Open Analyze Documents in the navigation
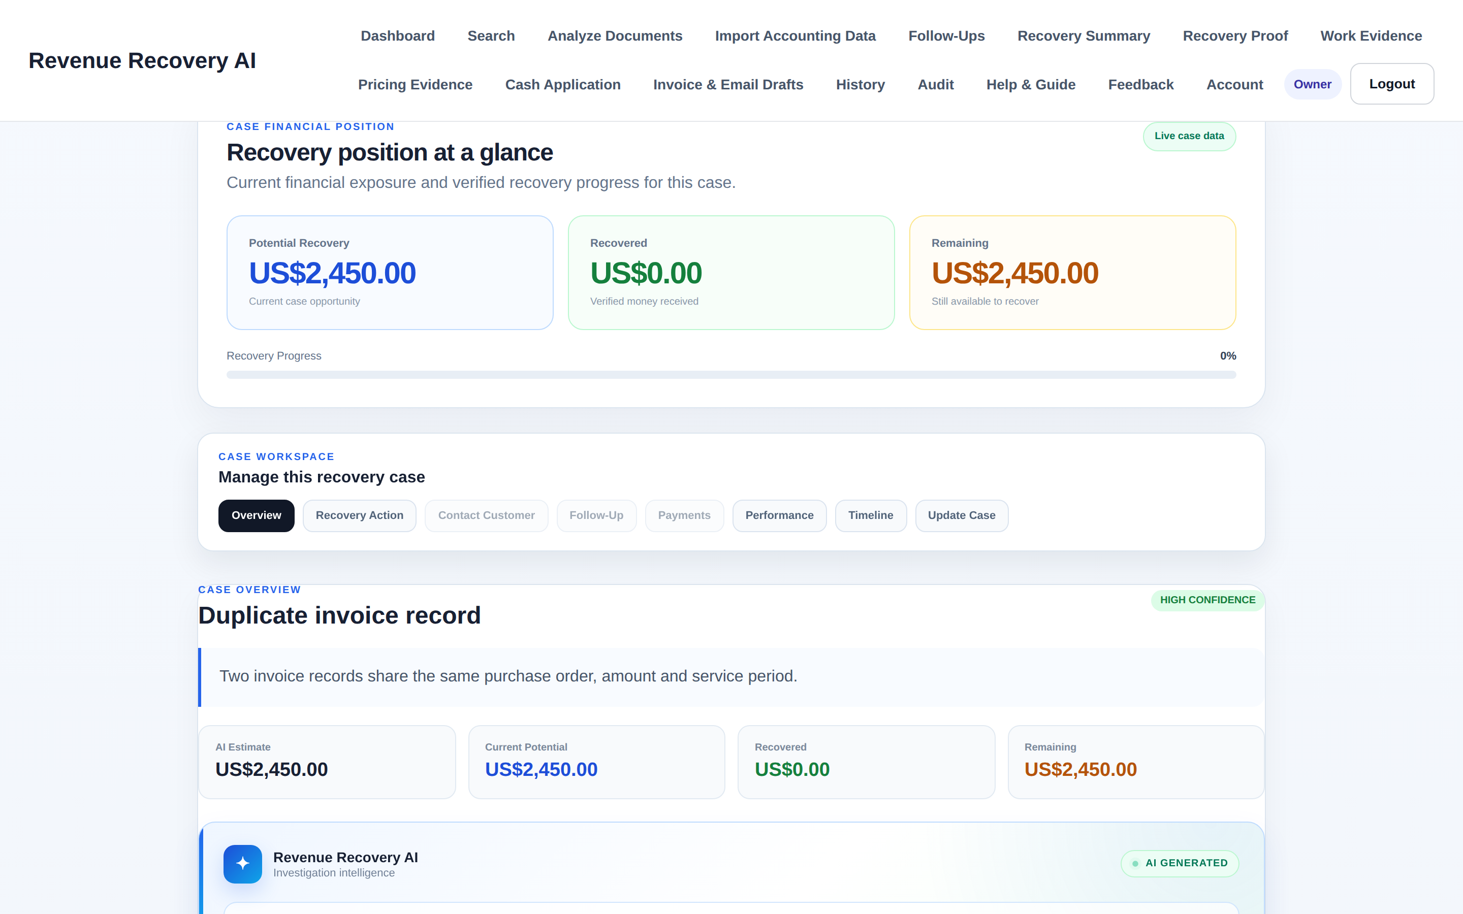1463x914 pixels. click(615, 36)
